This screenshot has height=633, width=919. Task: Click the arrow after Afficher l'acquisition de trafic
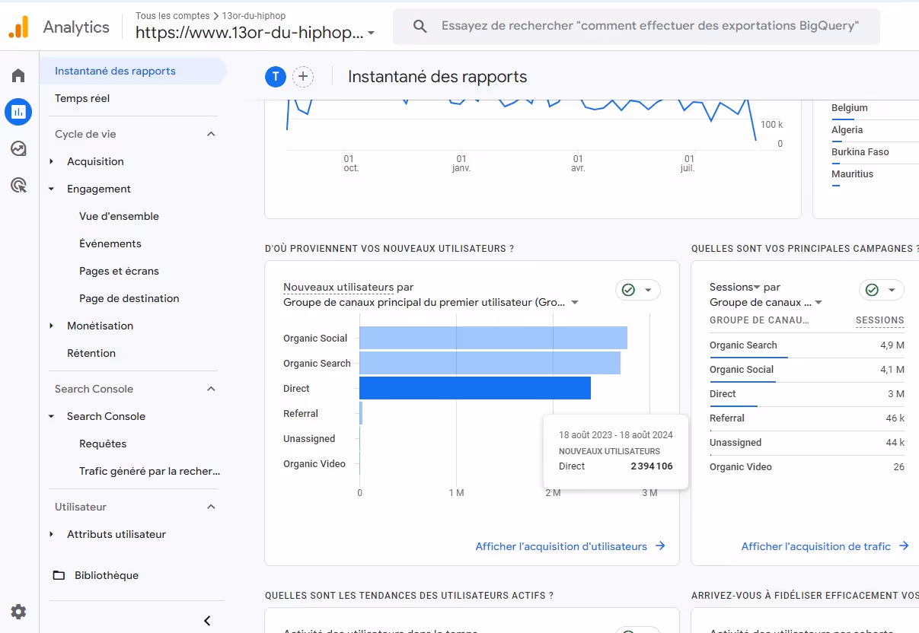pos(904,546)
